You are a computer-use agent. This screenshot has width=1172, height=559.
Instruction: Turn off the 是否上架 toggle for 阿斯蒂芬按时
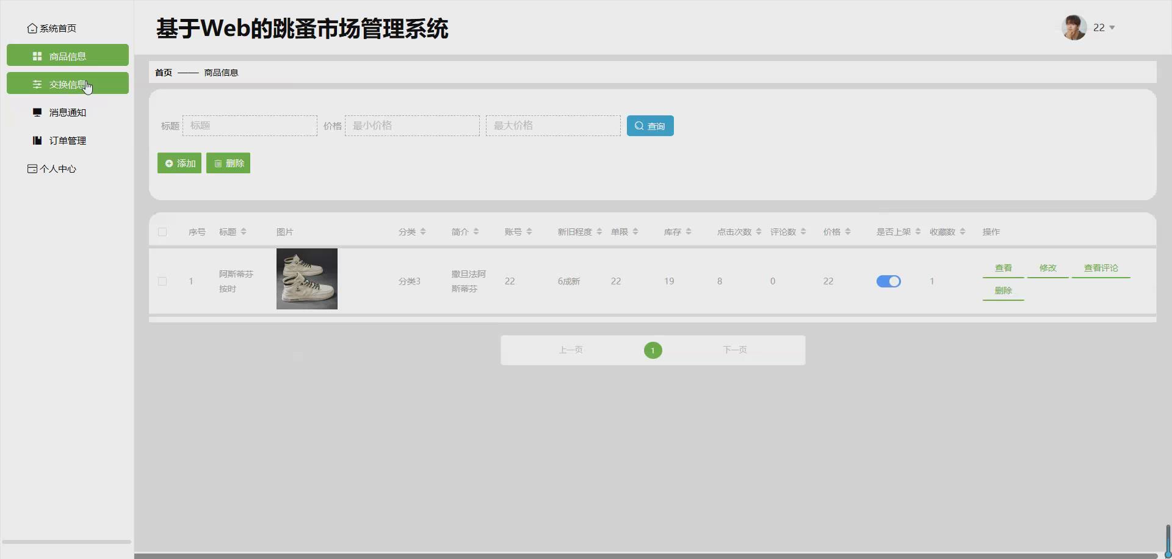coord(889,281)
